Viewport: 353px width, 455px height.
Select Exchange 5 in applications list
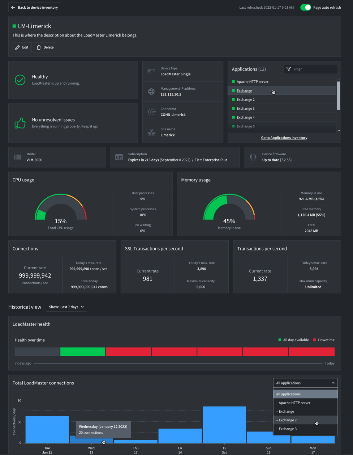tap(282, 127)
